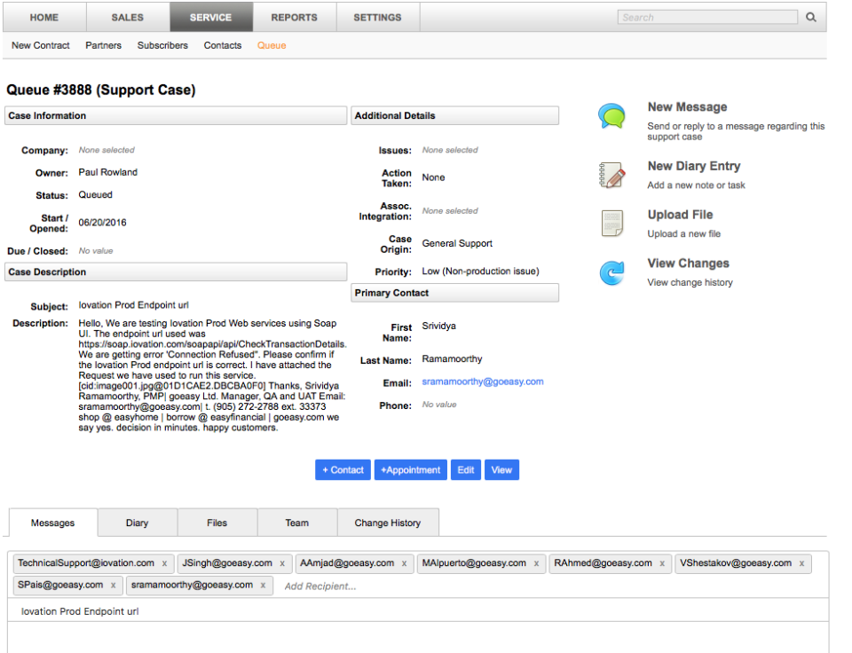852x653 pixels.
Task: Switch to the Diary tab
Action: click(x=137, y=523)
